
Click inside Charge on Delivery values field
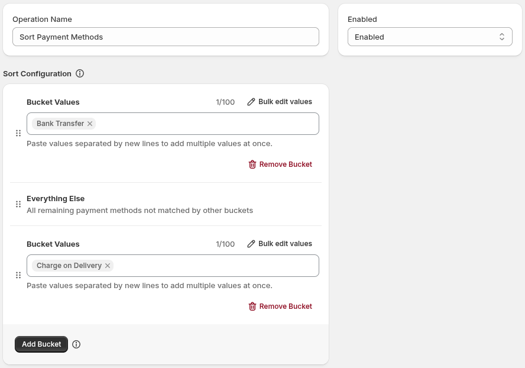[x=173, y=266]
